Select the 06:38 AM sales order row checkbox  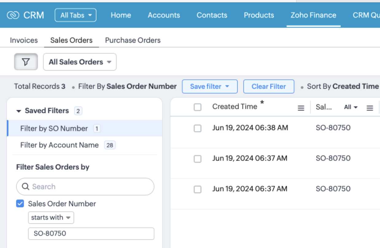[x=198, y=128]
